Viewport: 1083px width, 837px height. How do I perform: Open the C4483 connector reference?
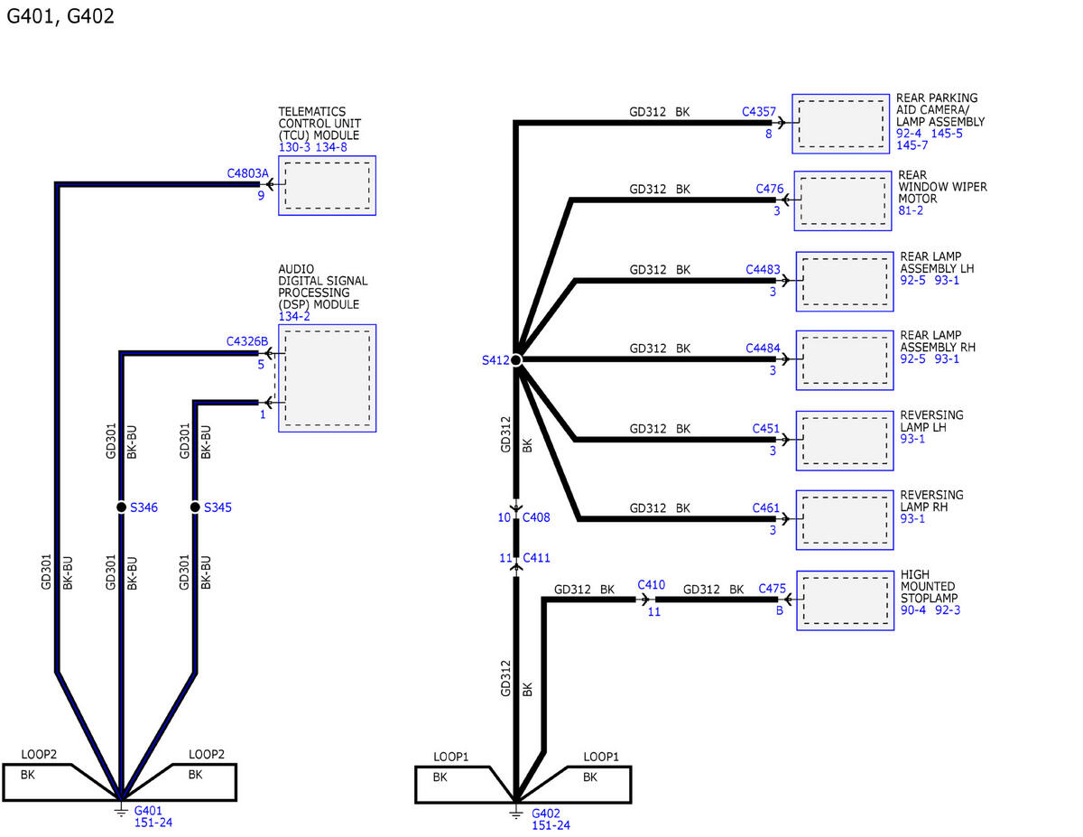tap(763, 270)
